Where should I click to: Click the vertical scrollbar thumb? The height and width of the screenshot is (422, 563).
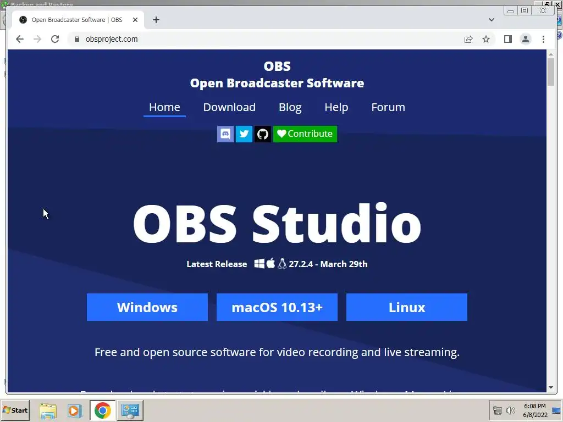(551, 72)
